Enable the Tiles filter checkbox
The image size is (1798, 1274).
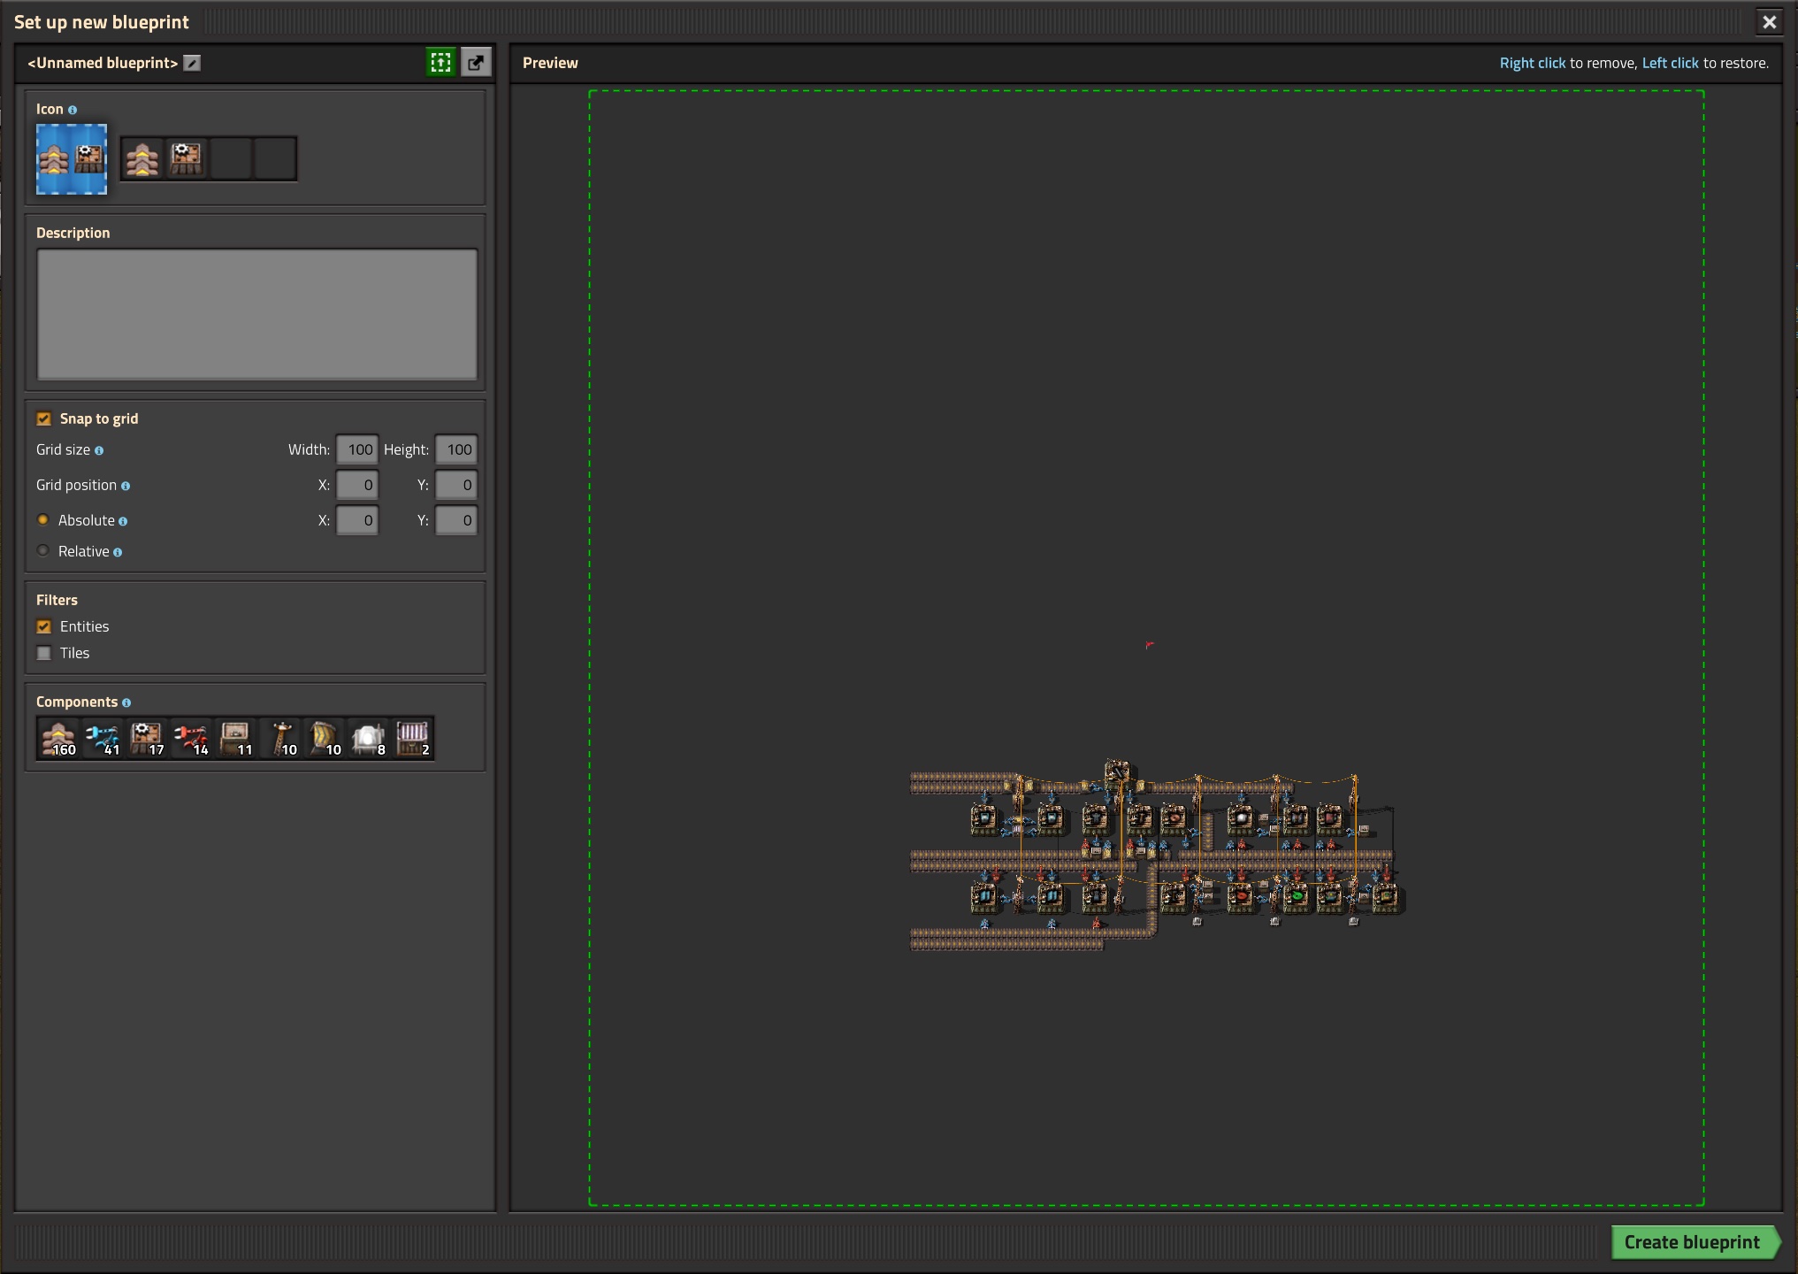(x=44, y=653)
